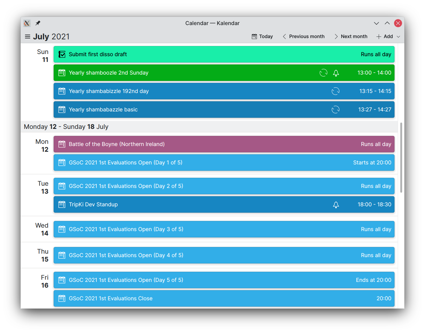Jump to Today
The height and width of the screenshot is (333, 425).
pos(262,37)
